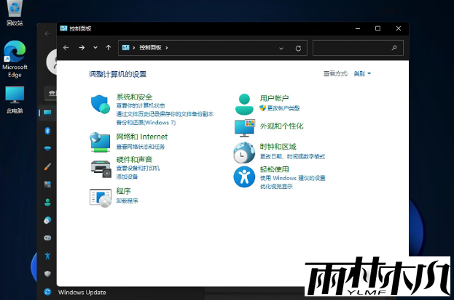Open the 用户帐户 category icon
454x300 pixels.
243,103
